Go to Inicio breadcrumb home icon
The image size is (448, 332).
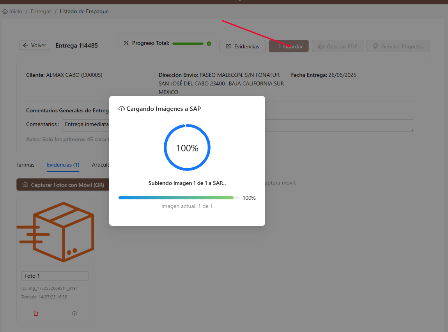coord(5,12)
